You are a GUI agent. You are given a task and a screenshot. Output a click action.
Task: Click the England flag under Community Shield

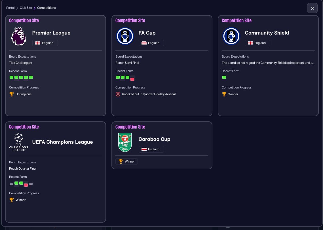coord(250,43)
